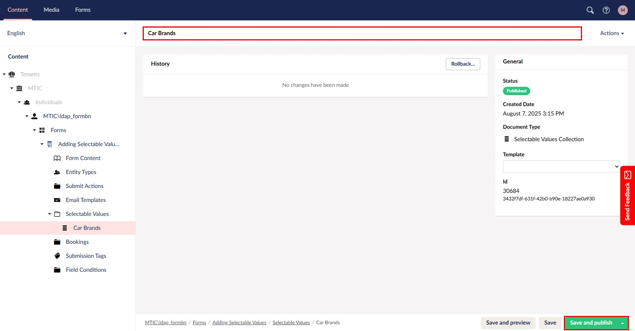Open the Actions menu
Screen dimensions: 635x331
[x=612, y=33]
